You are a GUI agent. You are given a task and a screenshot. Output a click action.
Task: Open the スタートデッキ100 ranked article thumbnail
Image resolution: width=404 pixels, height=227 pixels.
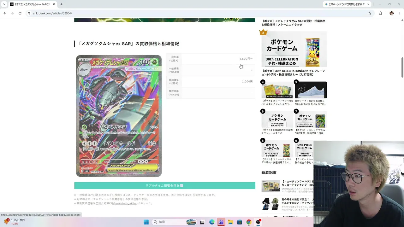[x=277, y=90]
